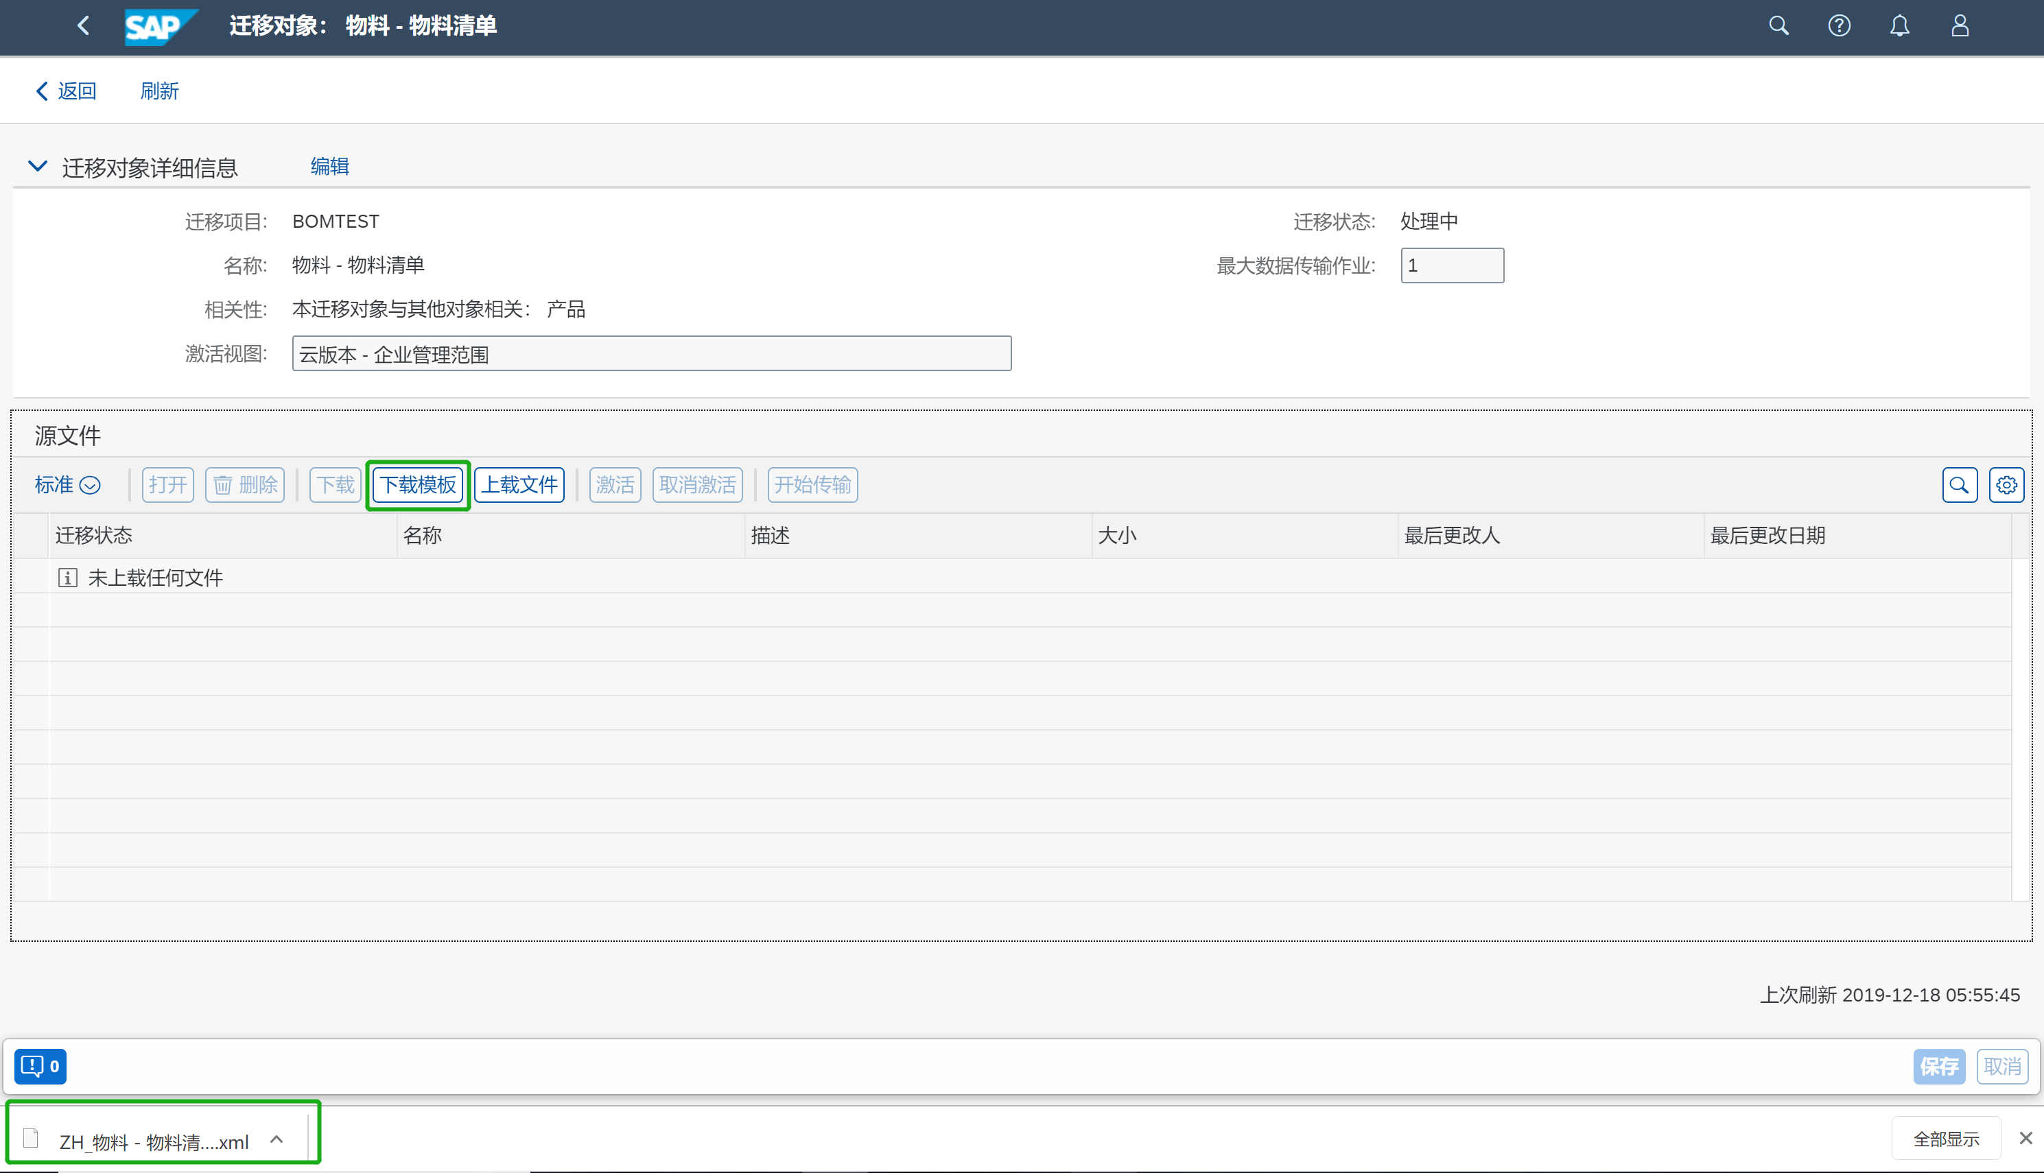Viewport: 2044px width, 1173px height.
Task: Click the 全部显示 downloads button
Action: tap(1946, 1138)
